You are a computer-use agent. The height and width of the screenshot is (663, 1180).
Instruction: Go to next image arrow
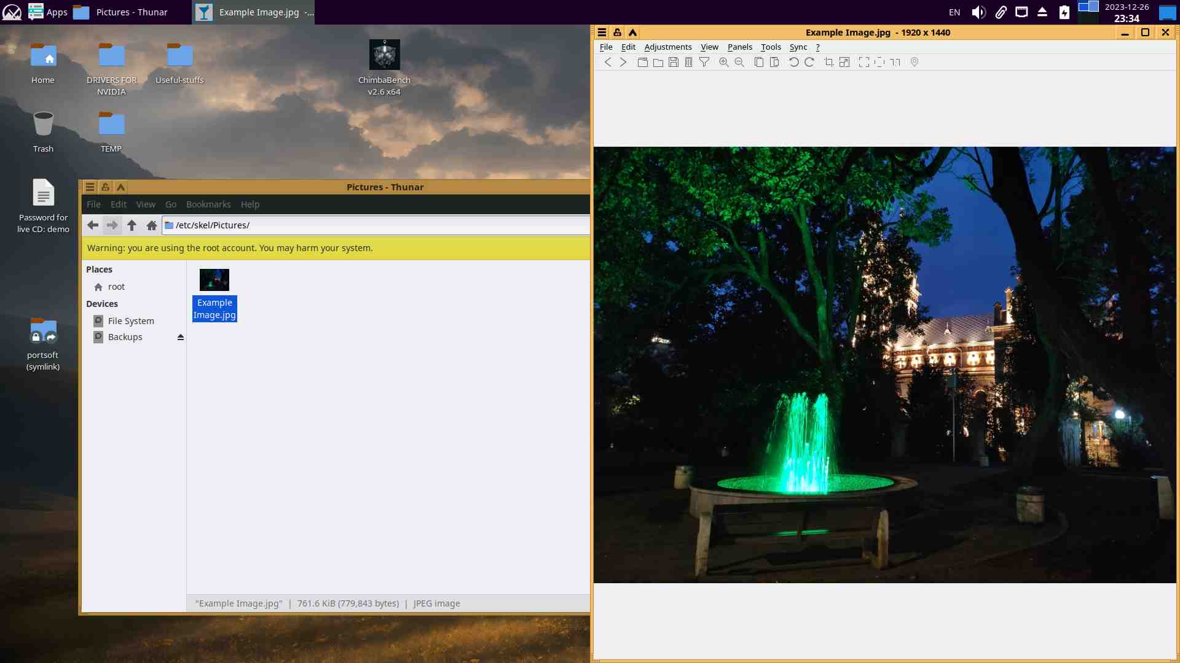coord(623,62)
